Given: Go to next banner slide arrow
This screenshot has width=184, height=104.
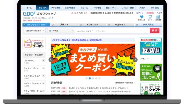Looking at the screenshot, I should (135, 60).
